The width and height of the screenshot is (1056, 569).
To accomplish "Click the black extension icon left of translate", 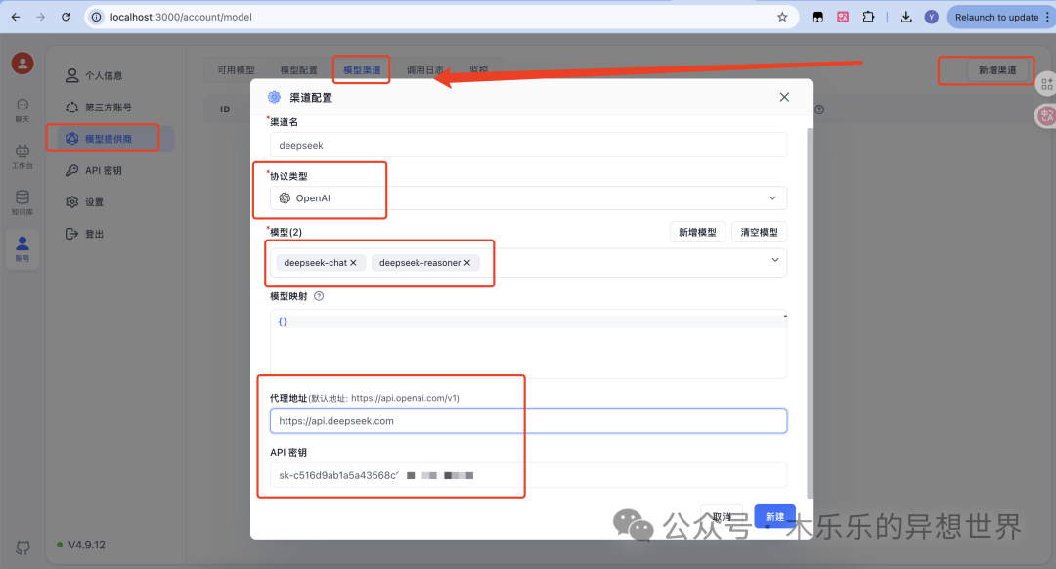I will [816, 17].
